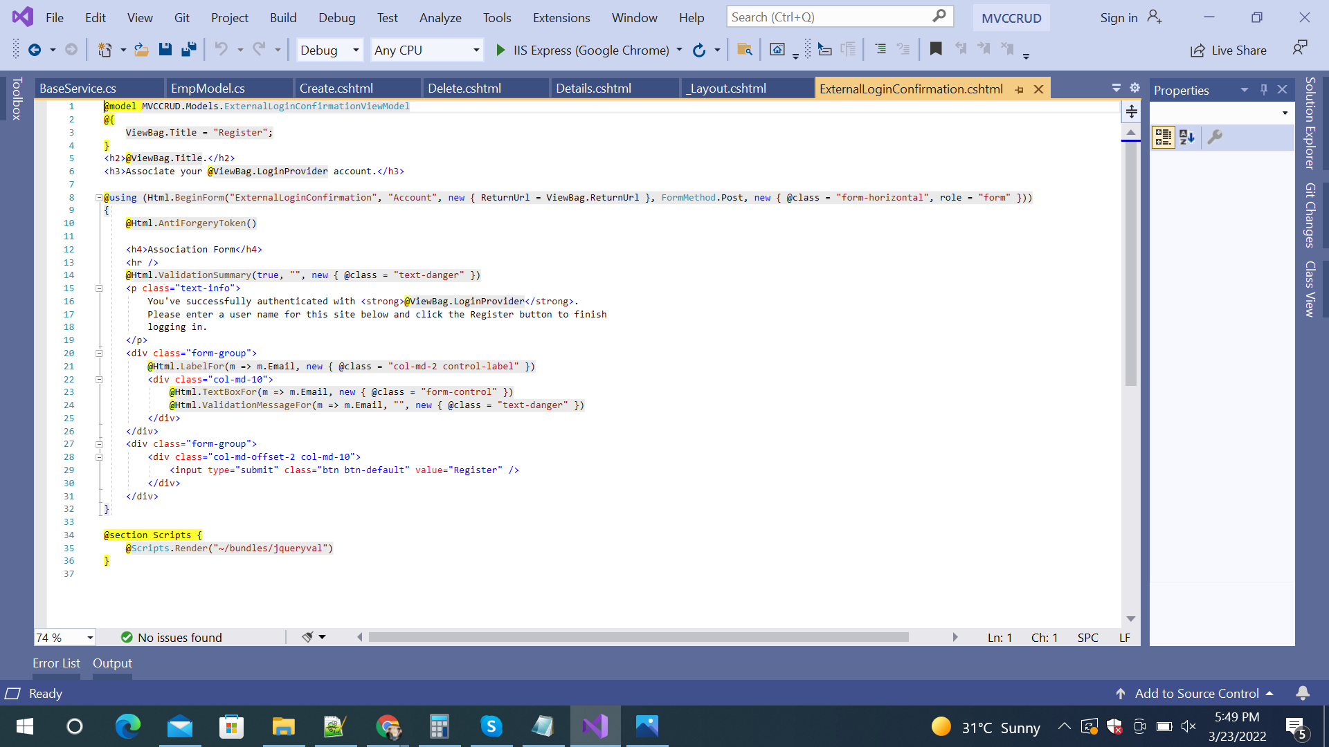Expand the IIS Express browser dropdown arrow
1329x747 pixels.
click(x=679, y=50)
